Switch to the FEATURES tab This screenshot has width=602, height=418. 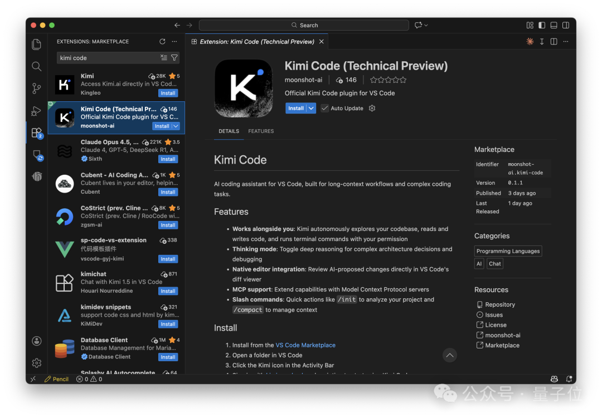(261, 131)
